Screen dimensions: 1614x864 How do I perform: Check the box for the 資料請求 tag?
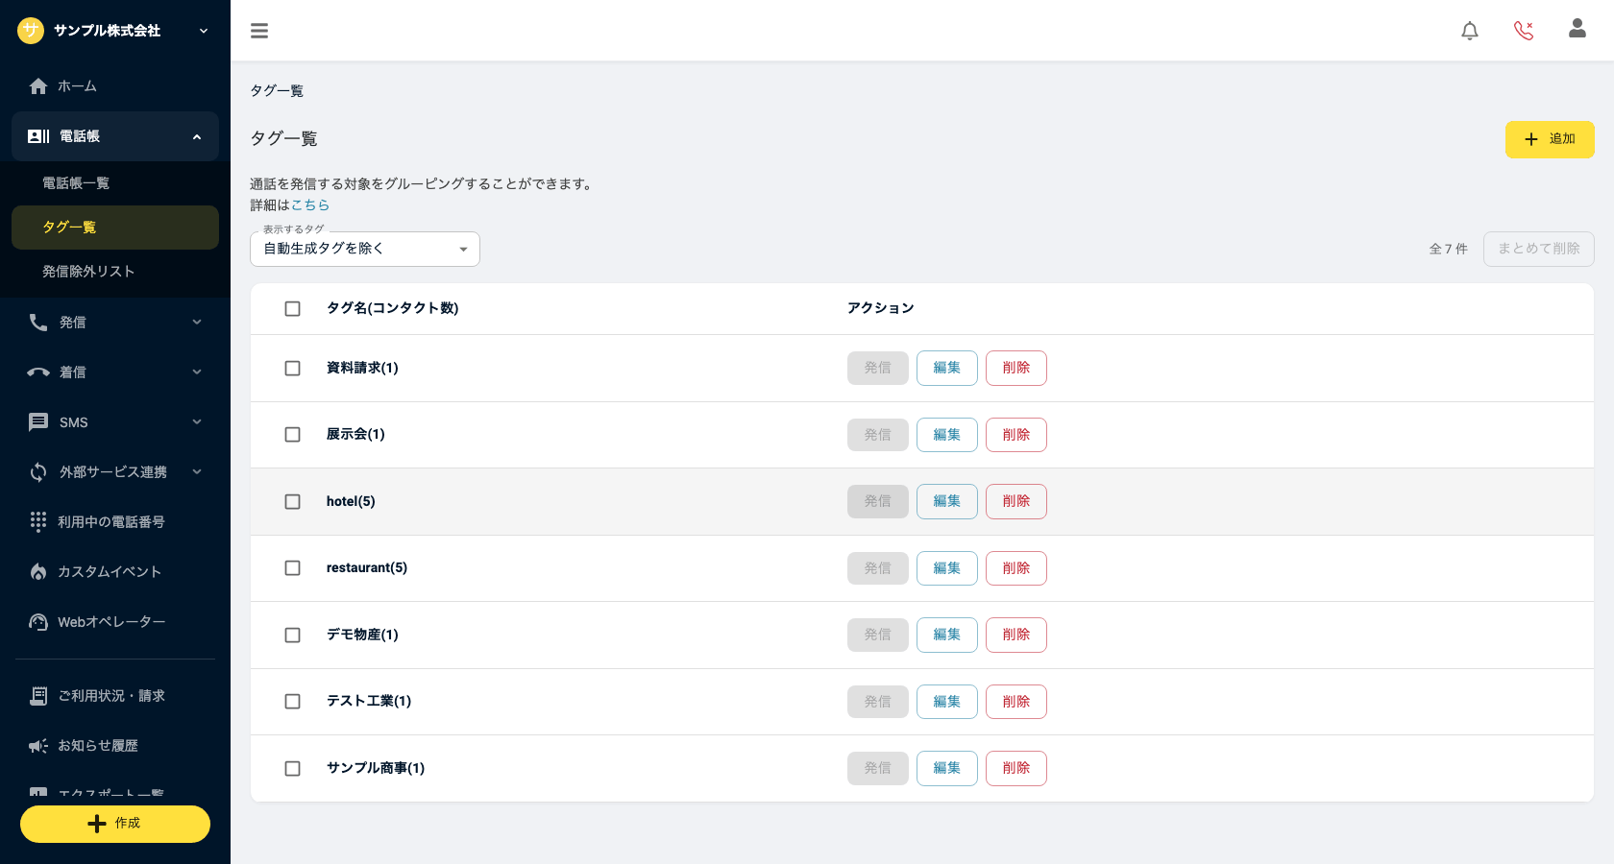[293, 368]
